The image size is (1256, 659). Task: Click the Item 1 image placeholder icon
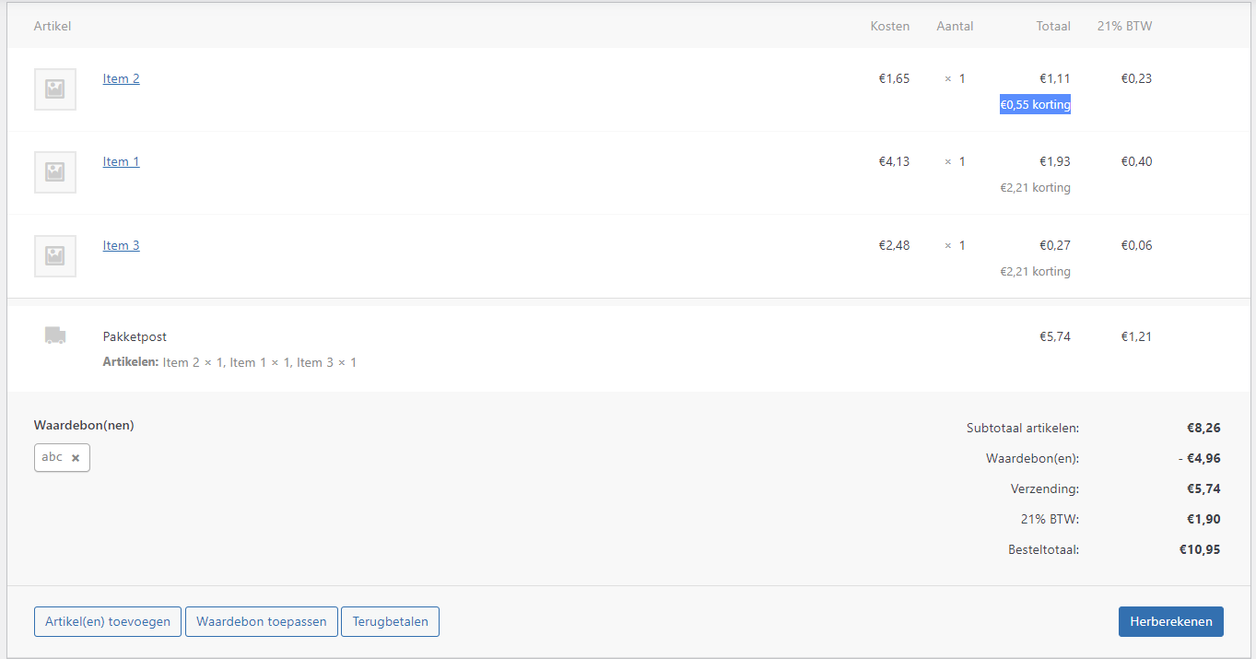pyautogui.click(x=54, y=172)
